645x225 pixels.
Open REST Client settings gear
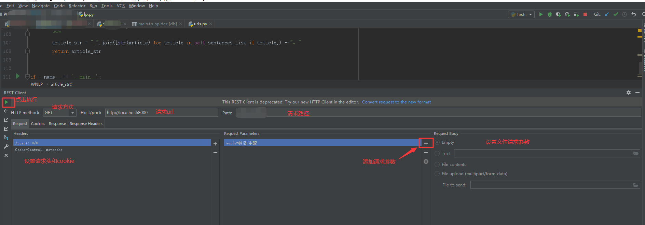point(629,93)
